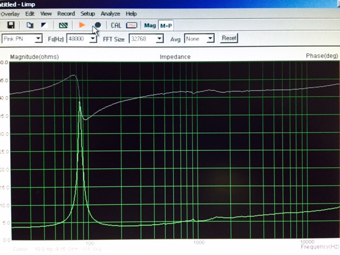Click the red curve icon beside CAL
This screenshot has width=340, height=255.
click(x=132, y=25)
